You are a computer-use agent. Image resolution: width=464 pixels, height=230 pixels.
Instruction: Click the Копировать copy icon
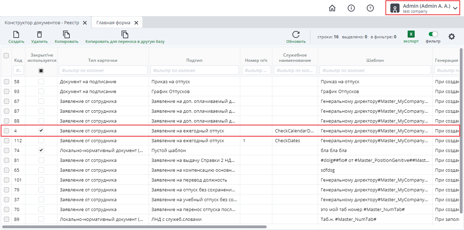pyautogui.click(x=66, y=35)
